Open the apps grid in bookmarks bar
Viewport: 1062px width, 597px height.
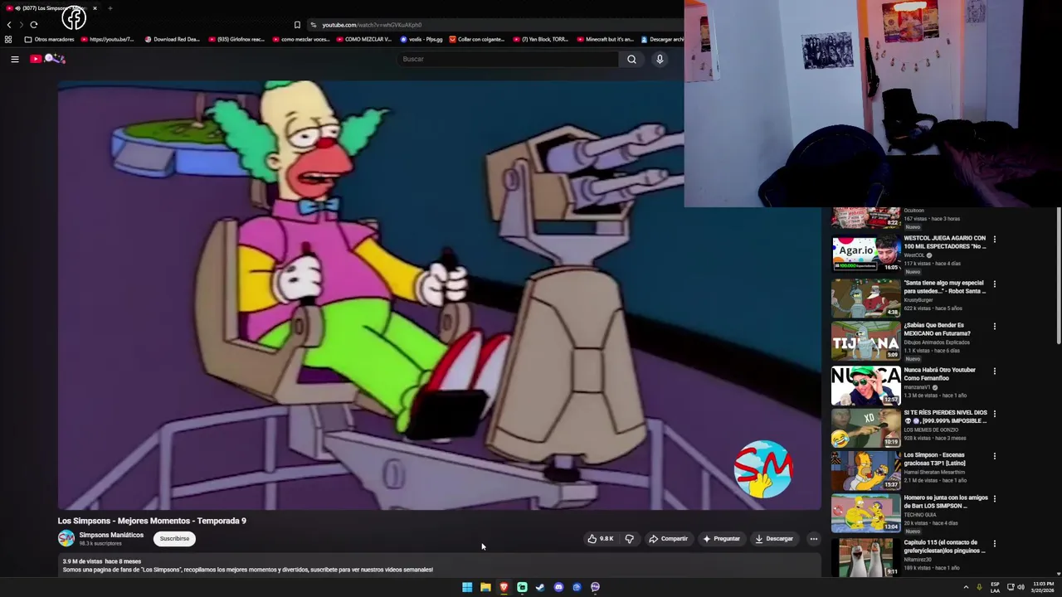pyautogui.click(x=8, y=39)
